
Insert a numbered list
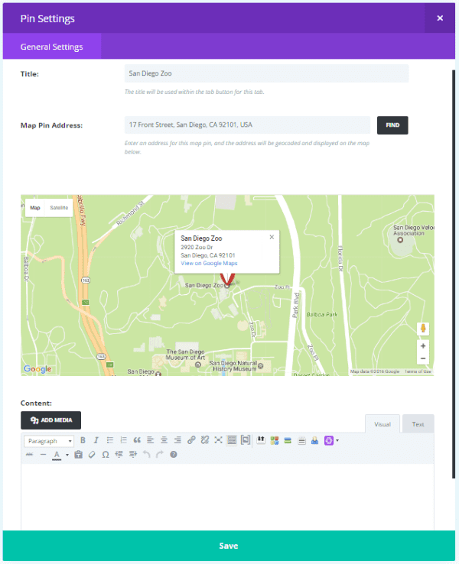[123, 440]
